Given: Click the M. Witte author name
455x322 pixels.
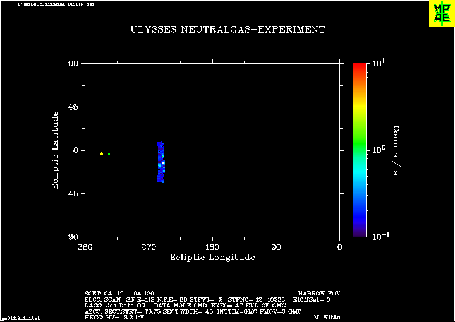Looking at the screenshot, I should (x=327, y=318).
